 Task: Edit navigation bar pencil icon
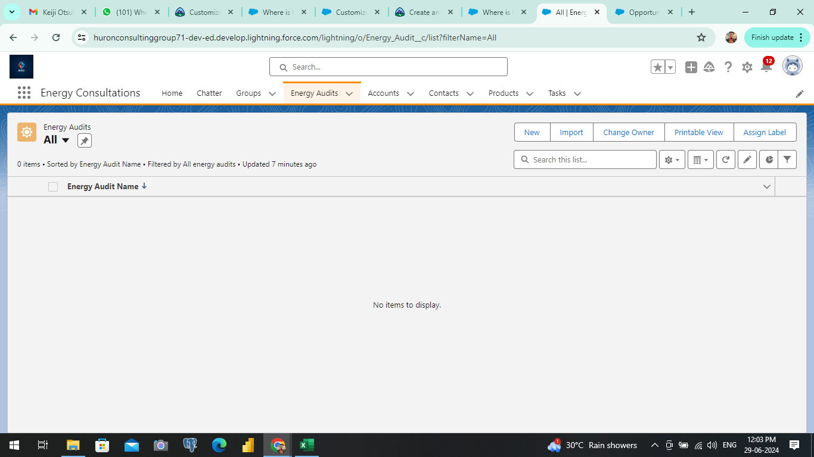[800, 93]
